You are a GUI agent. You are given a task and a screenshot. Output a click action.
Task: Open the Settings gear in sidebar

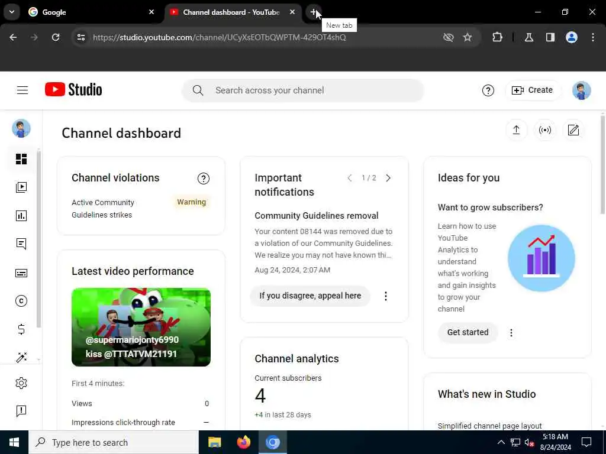click(x=21, y=383)
